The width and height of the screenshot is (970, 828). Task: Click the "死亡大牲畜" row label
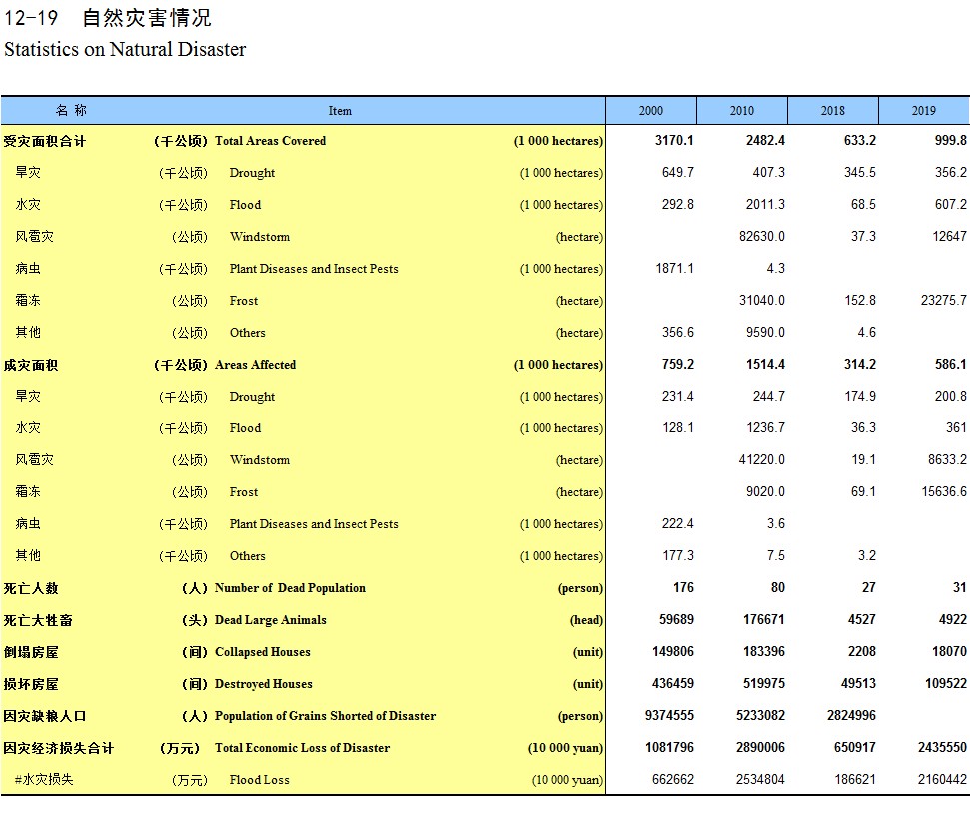coord(38,621)
